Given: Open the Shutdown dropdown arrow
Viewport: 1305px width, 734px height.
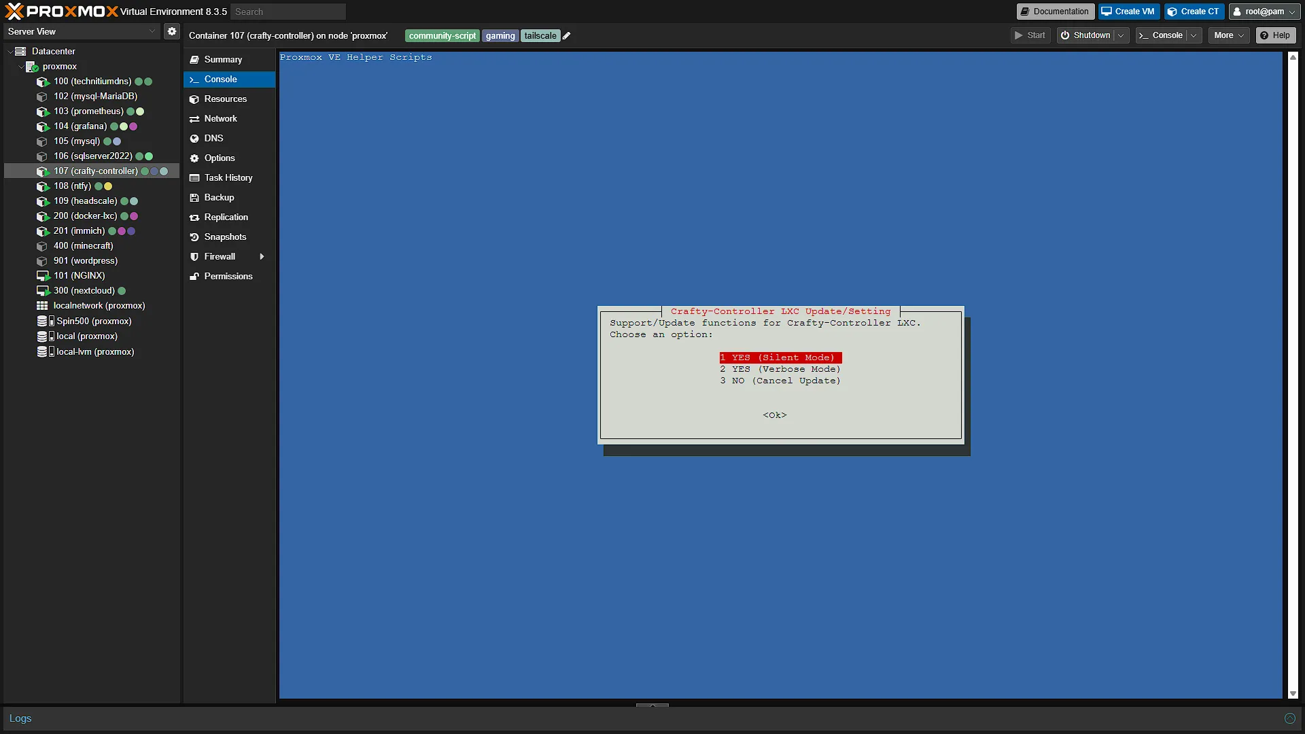Looking at the screenshot, I should 1121,35.
